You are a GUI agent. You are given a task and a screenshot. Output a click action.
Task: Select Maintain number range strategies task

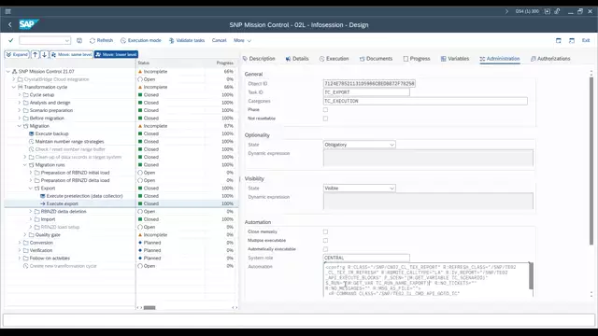pos(69,142)
